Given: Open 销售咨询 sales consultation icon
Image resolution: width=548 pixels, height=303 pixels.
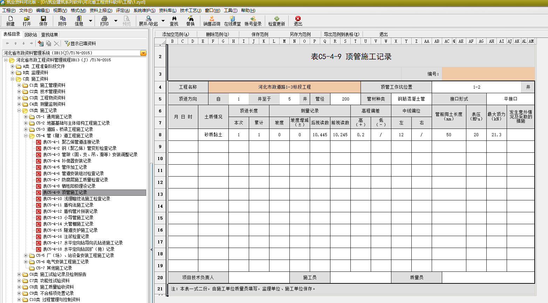Looking at the screenshot, I should coord(212,21).
